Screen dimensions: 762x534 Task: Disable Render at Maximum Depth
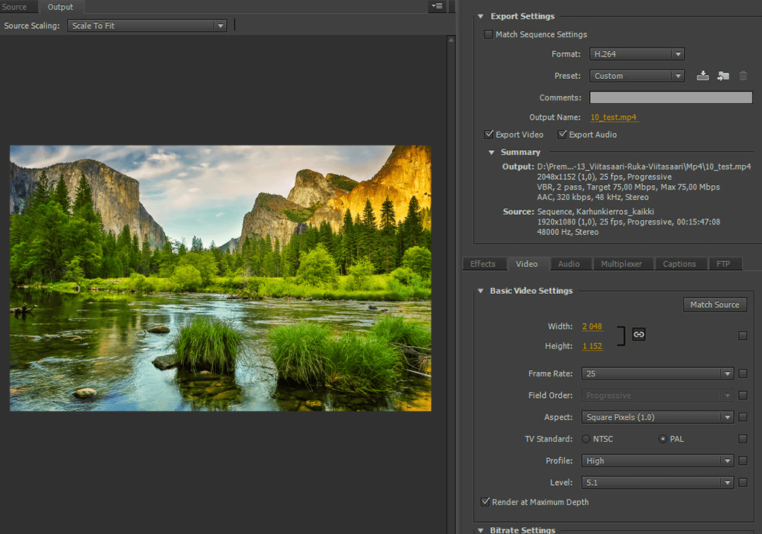pos(487,502)
